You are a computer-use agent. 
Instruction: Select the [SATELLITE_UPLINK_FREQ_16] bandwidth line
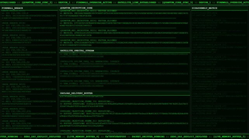pos(89,61)
